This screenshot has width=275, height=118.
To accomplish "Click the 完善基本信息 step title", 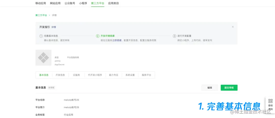I will [51, 36].
